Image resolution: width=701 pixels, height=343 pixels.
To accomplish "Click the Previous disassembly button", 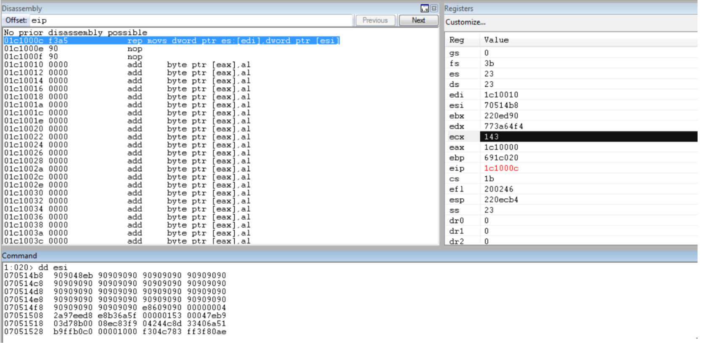I will (x=375, y=20).
